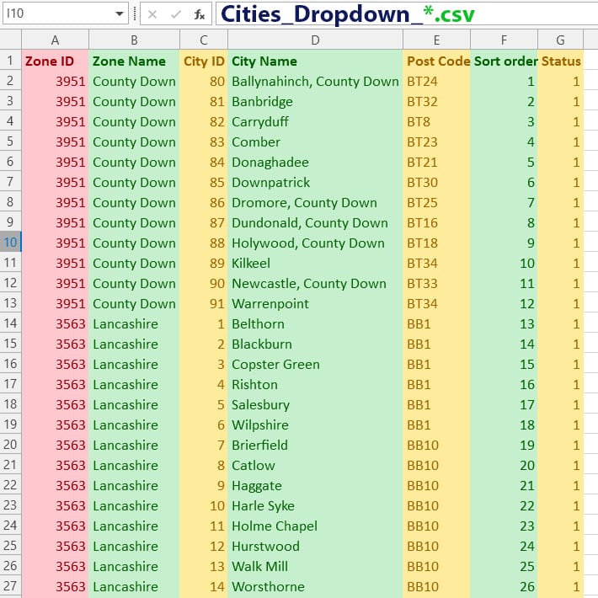Screen dimensions: 598x598
Task: Select the Hurstwood cell
Action: pos(315,546)
